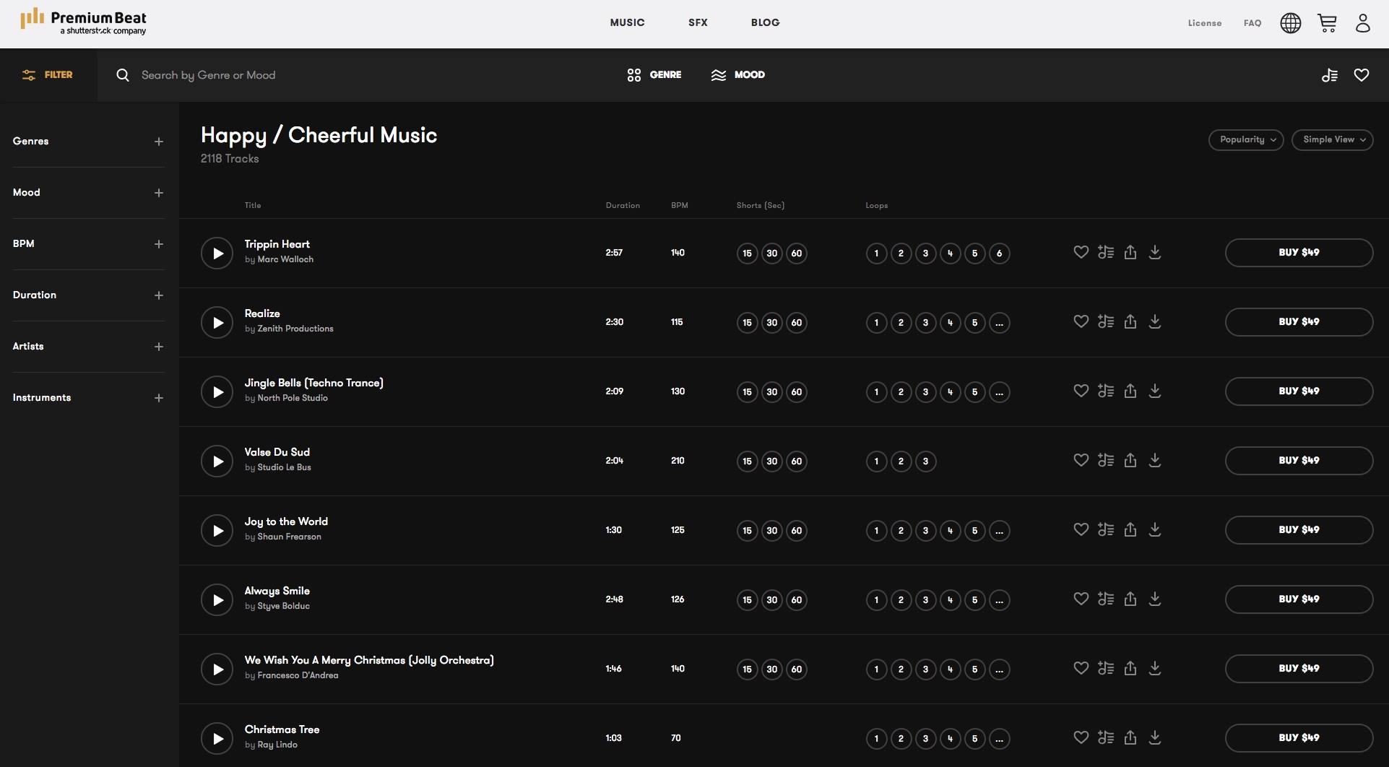1389x767 pixels.
Task: Open the shopping cart
Action: pyautogui.click(x=1328, y=22)
